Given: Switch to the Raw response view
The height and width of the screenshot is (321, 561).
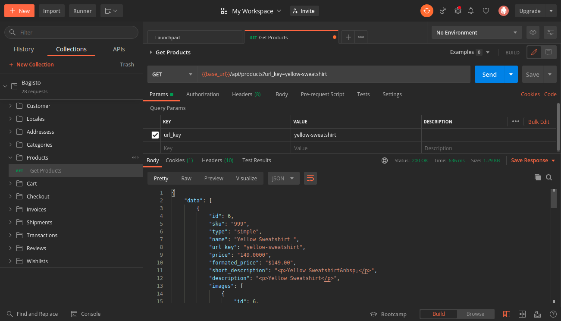Looking at the screenshot, I should (186, 178).
